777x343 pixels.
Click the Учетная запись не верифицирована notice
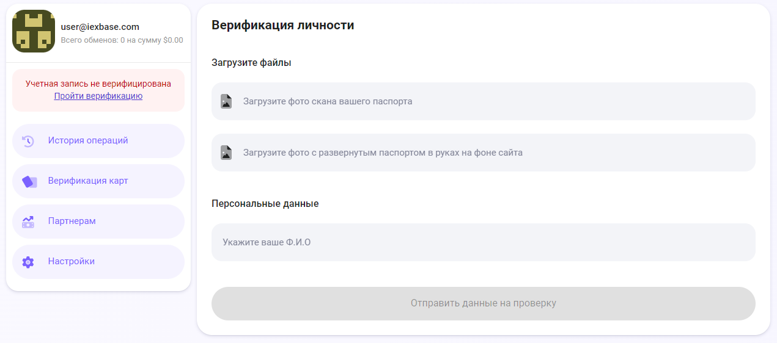(x=98, y=84)
